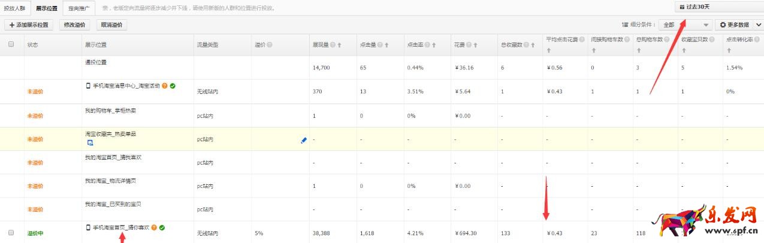Click the edit pencil icon in 淘宝收藏夹 row

[x=304, y=140]
